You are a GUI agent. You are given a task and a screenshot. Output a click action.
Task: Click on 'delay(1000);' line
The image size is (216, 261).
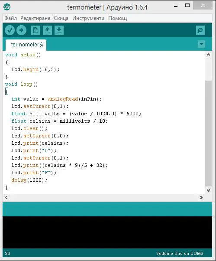click(29, 180)
